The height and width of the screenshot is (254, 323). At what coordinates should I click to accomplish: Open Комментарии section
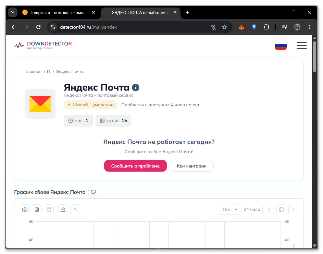point(191,166)
